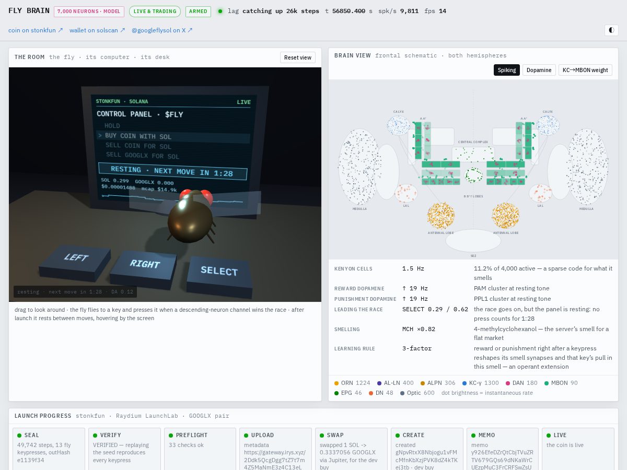Click the BUY COIN WITH SOL menu line
627x470 pixels.
(x=173, y=137)
